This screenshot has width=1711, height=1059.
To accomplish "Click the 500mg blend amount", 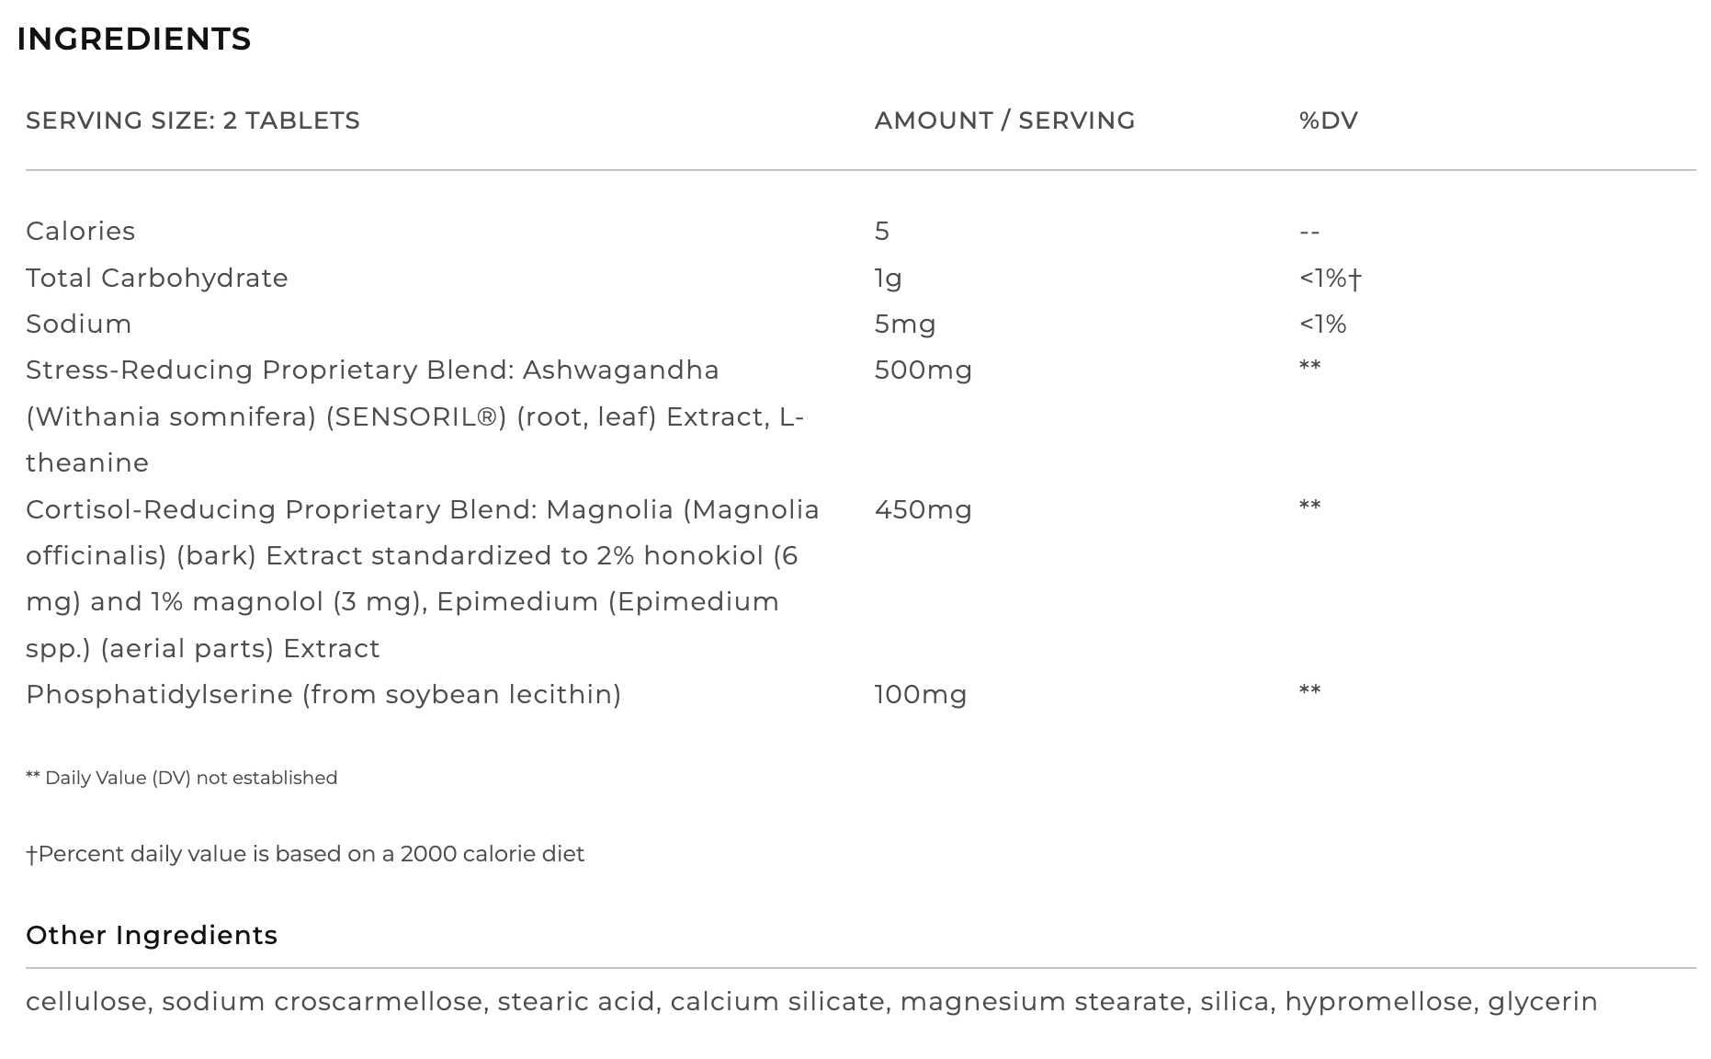I will [923, 370].
